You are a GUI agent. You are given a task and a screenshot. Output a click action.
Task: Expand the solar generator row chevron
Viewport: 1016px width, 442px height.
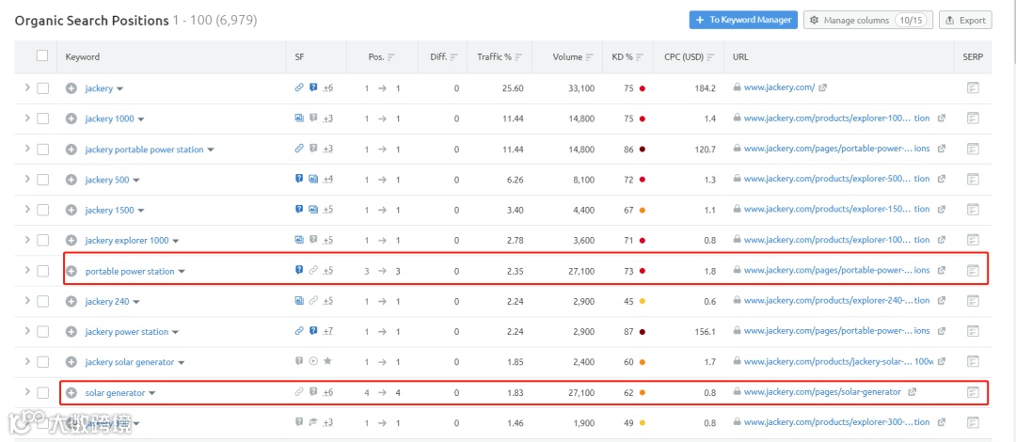pyautogui.click(x=27, y=392)
